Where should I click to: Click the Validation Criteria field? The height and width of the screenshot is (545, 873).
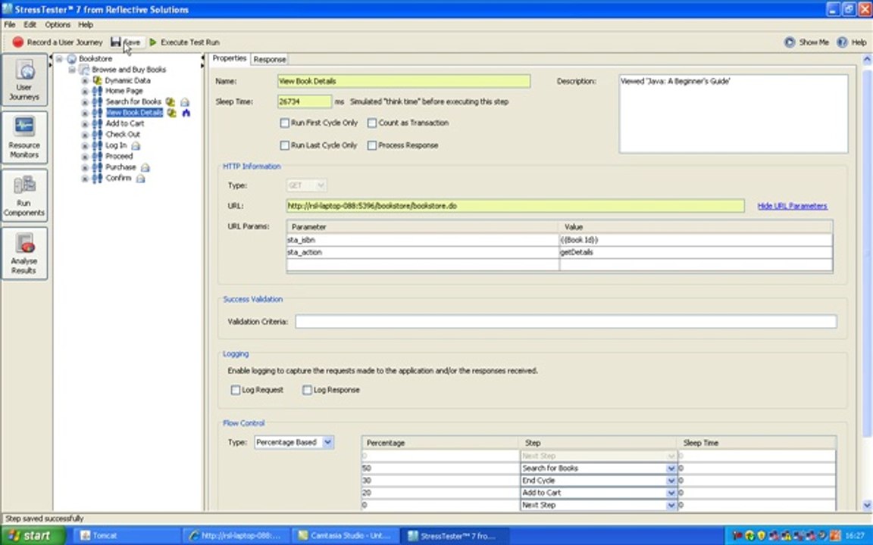[x=565, y=322]
